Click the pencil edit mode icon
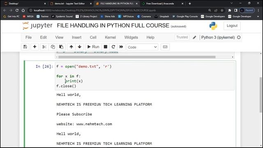Screen dimensions: 263x148 [194, 37]
